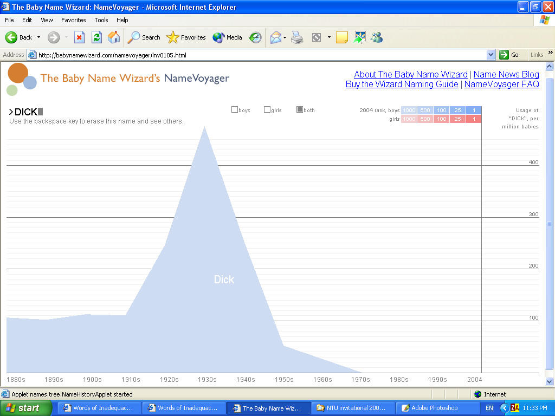Viewport: 555px width, 416px height.
Task: Expand hidden tray icons arrow
Action: 504,408
